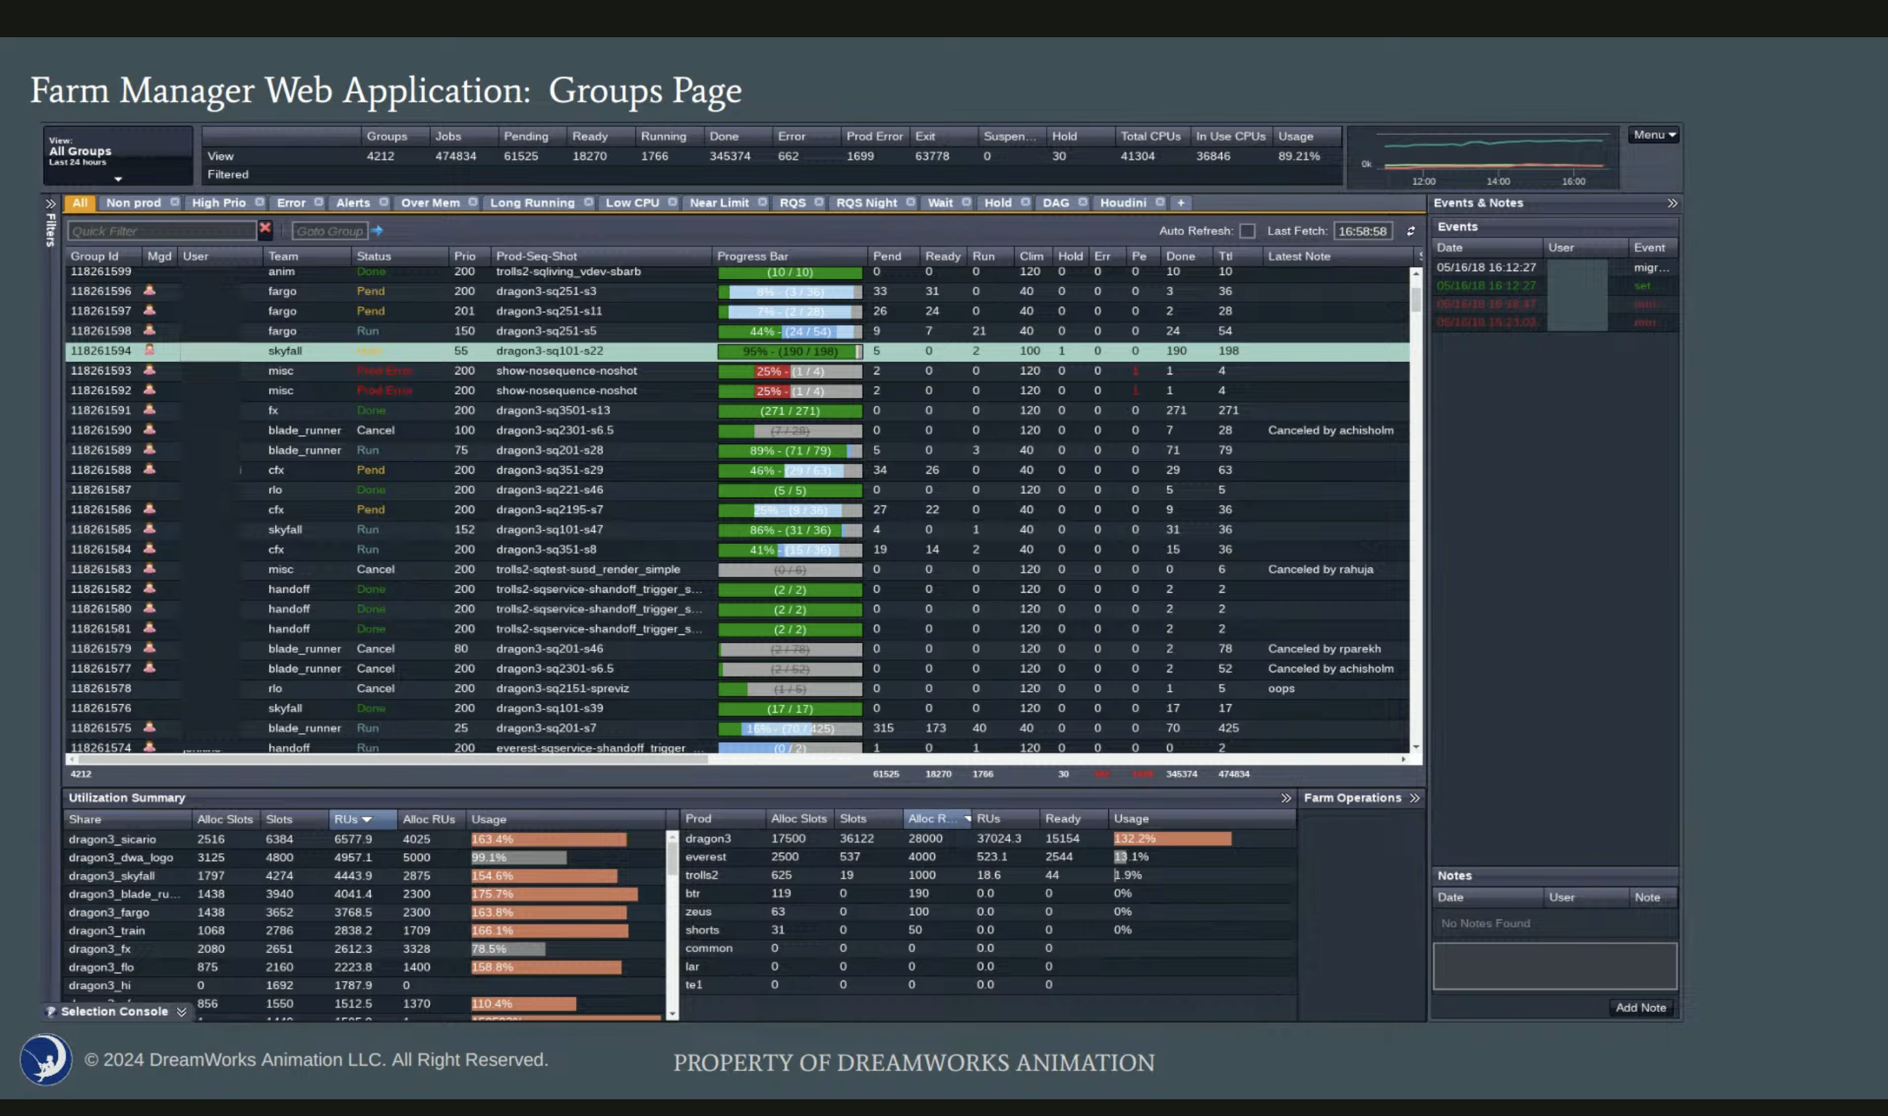Expand the Filters side panel
Screen dimensions: 1888x1116
coord(50,204)
